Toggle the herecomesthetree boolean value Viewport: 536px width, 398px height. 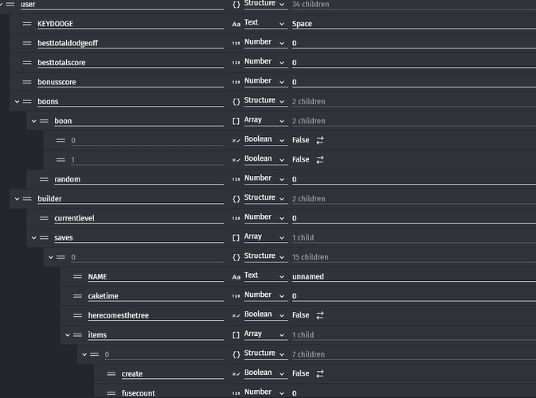(x=319, y=315)
